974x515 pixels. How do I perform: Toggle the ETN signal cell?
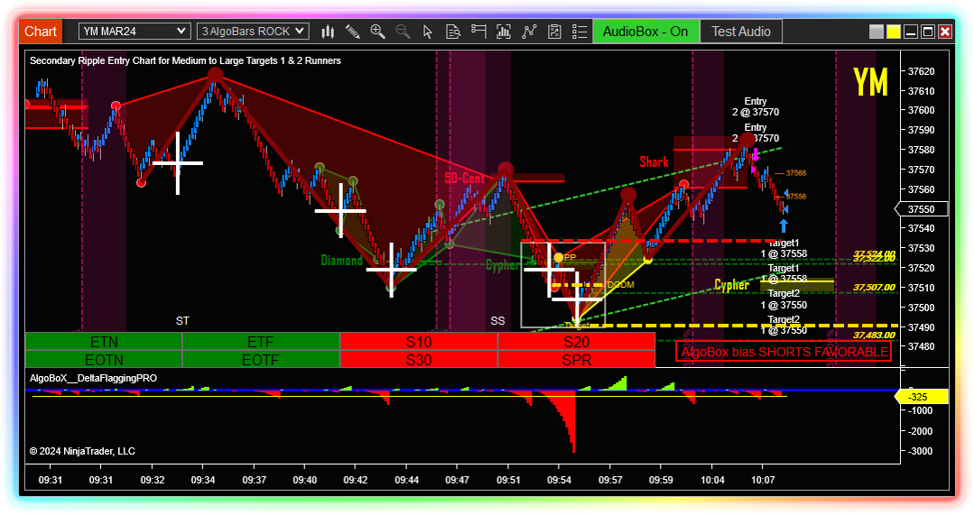(104, 342)
